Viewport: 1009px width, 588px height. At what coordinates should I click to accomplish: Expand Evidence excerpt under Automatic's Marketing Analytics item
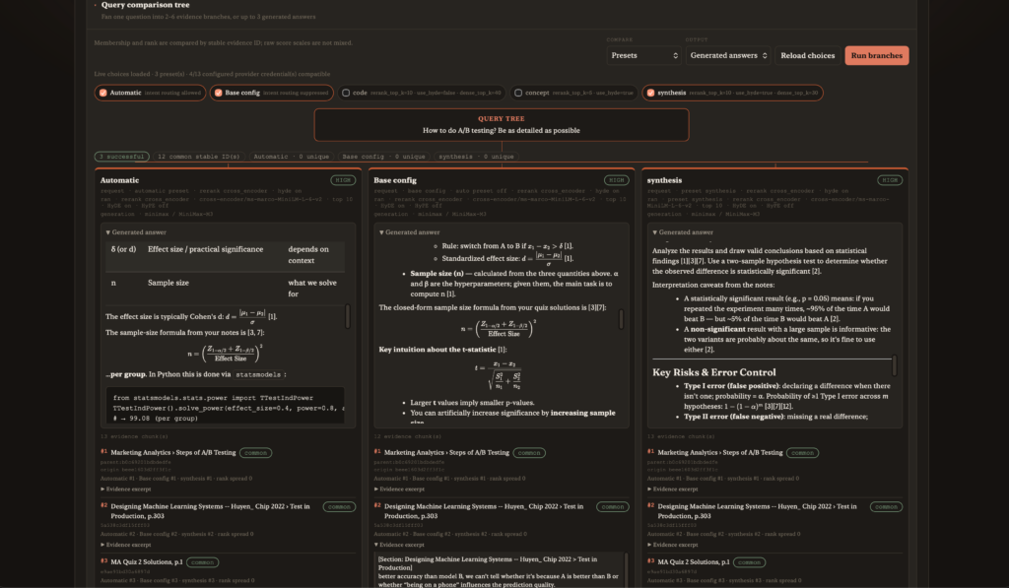click(125, 489)
